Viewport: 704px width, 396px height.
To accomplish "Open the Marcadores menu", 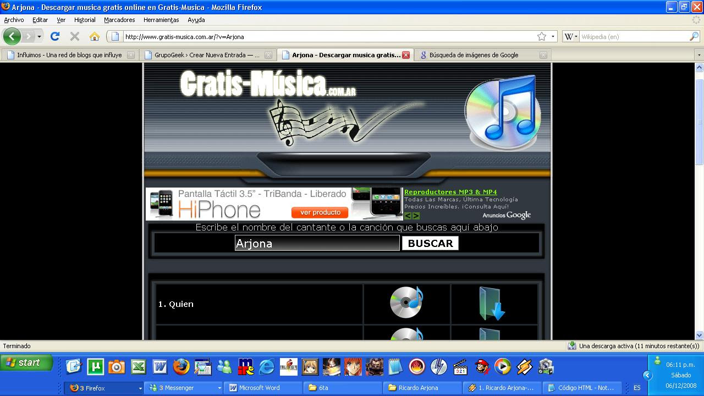I will pyautogui.click(x=119, y=20).
